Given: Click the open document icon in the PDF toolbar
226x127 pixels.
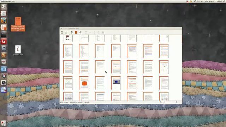Looking at the screenshot, I should pos(62,32).
